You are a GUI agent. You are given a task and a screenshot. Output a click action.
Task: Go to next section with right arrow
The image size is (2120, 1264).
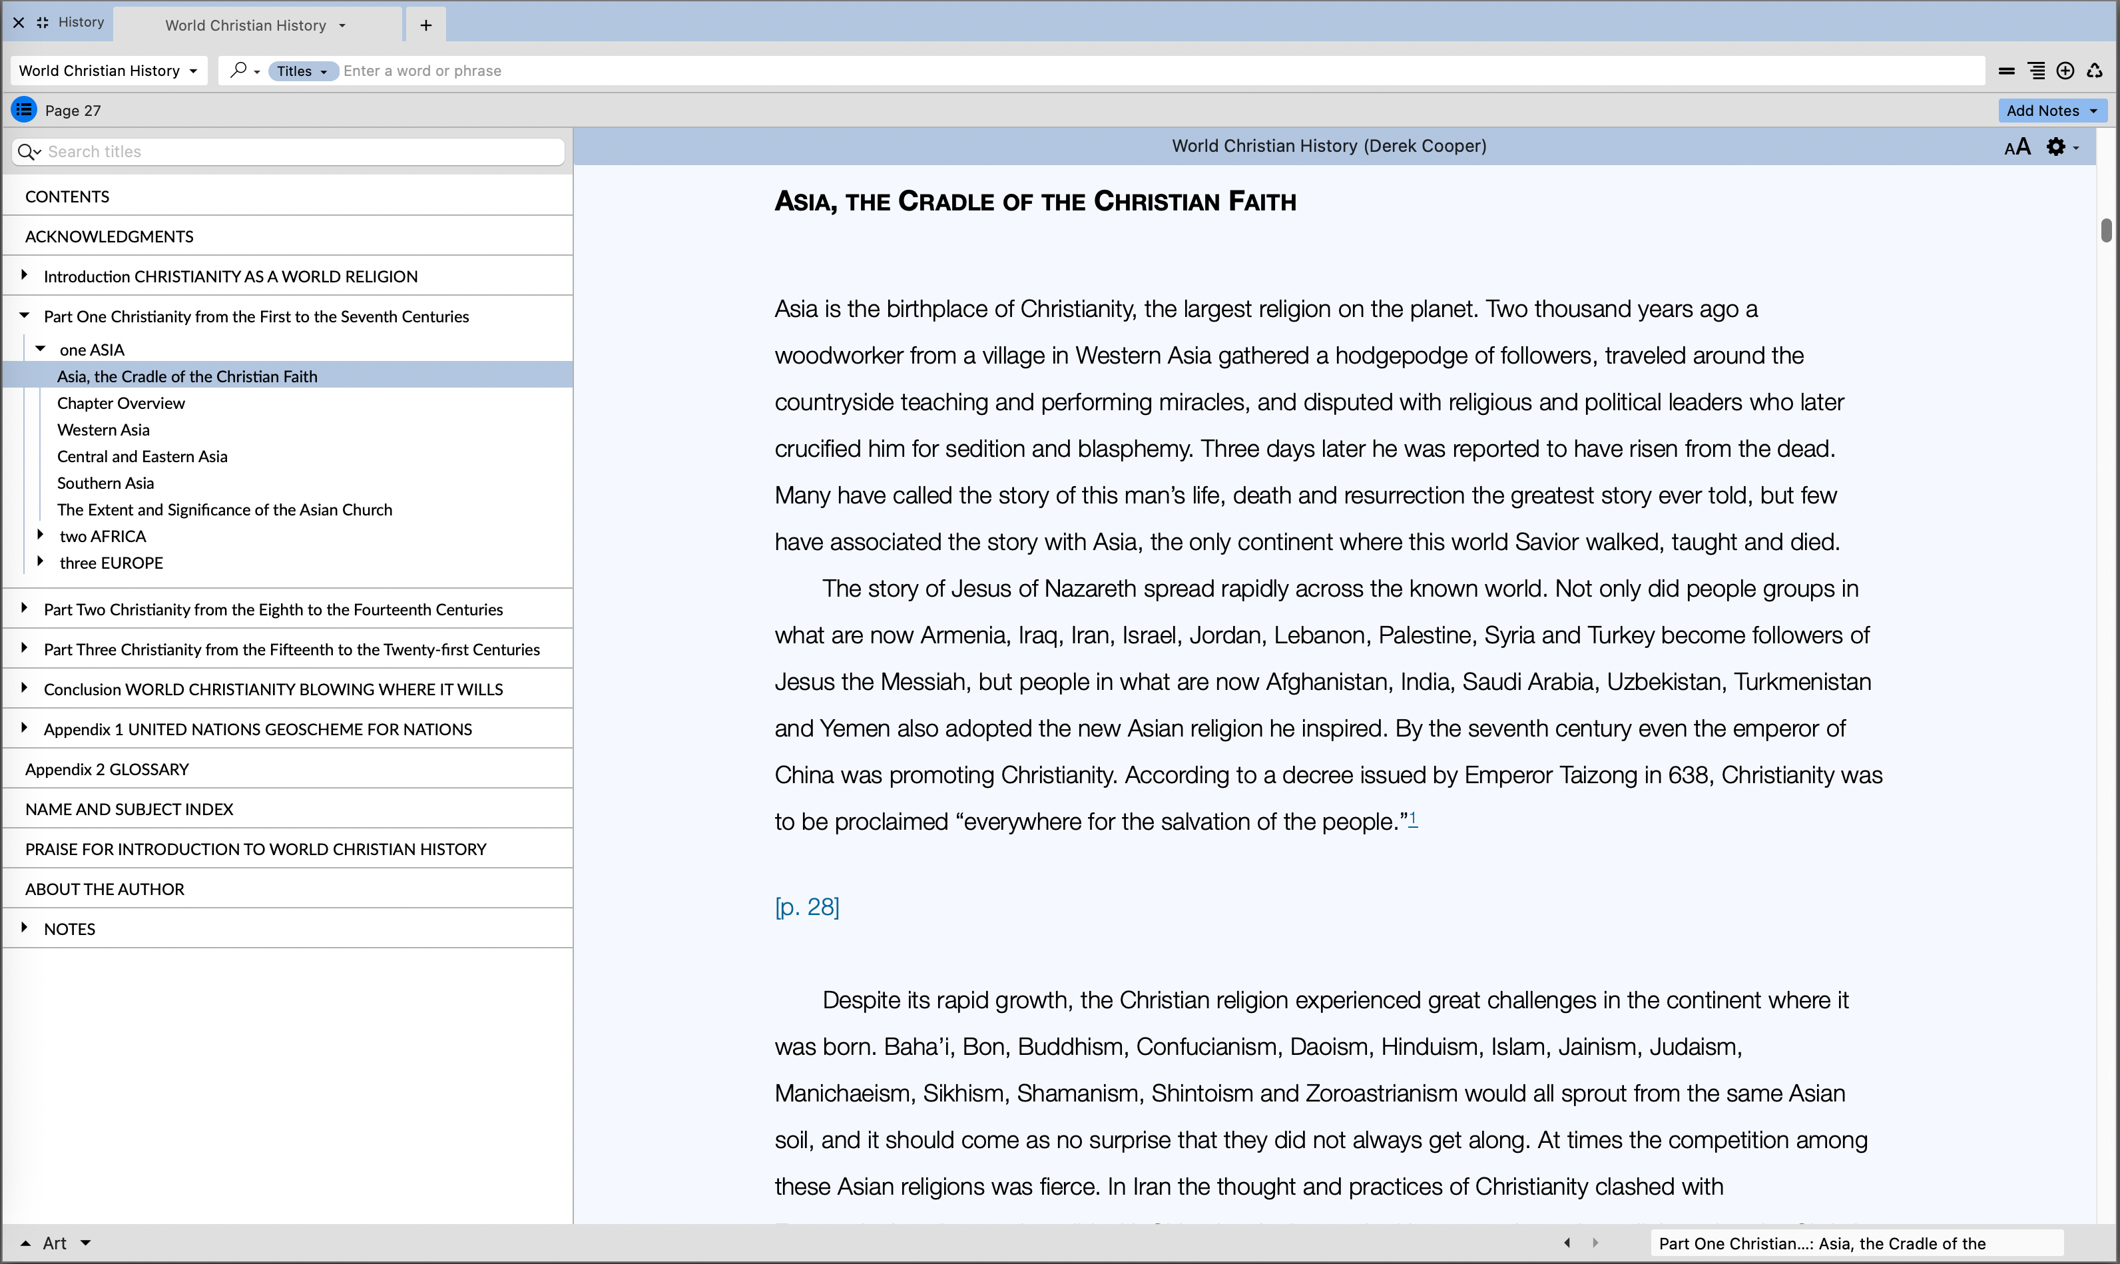[1595, 1243]
